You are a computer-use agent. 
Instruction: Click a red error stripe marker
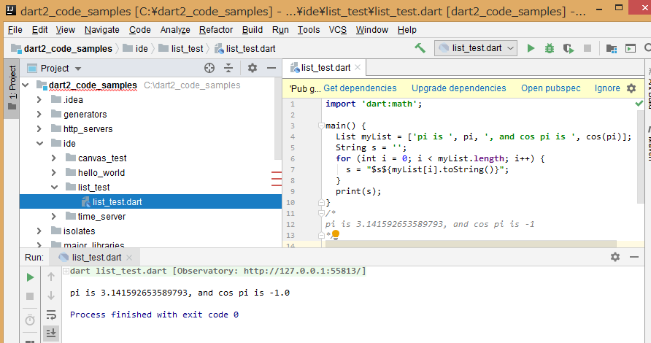coord(276,179)
